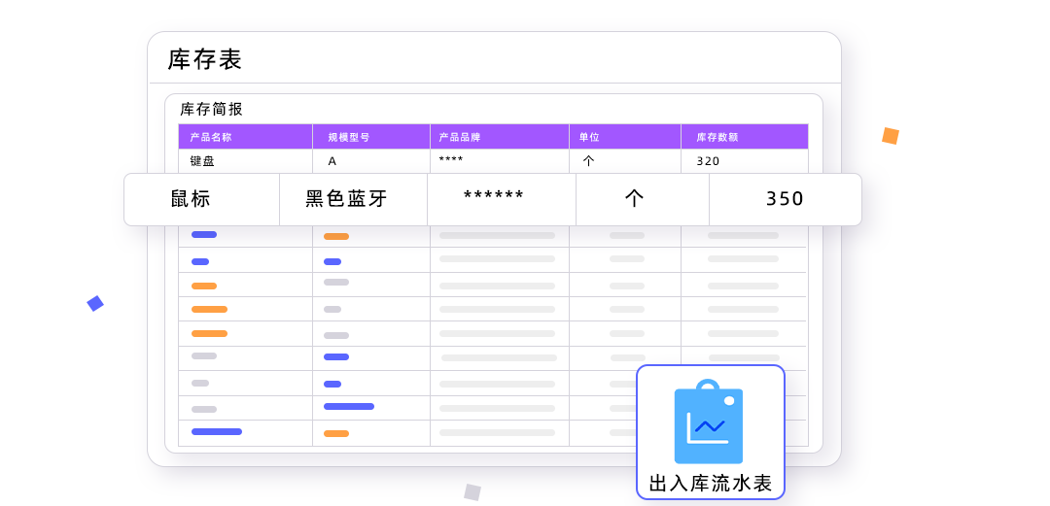Image resolution: width=1050 pixels, height=506 pixels.
Task: Click the 鼠标 cell in highlighted row
Action: (201, 199)
